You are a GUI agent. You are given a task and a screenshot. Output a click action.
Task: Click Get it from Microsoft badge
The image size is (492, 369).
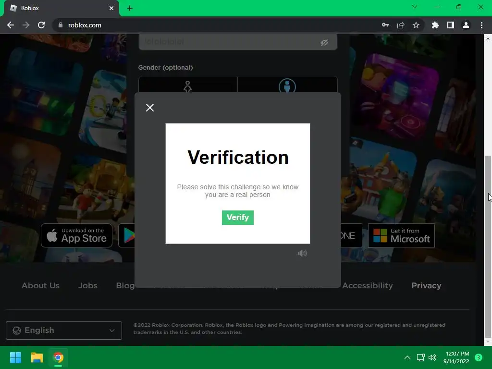coord(401,235)
